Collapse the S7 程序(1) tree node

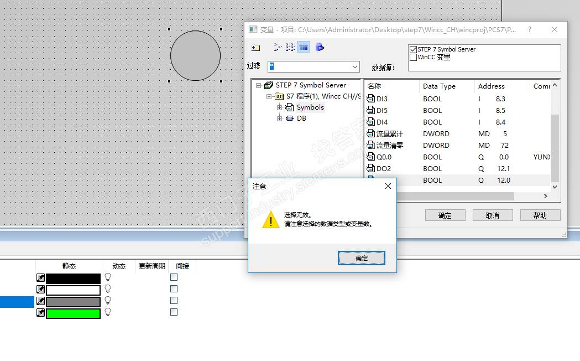pyautogui.click(x=269, y=97)
